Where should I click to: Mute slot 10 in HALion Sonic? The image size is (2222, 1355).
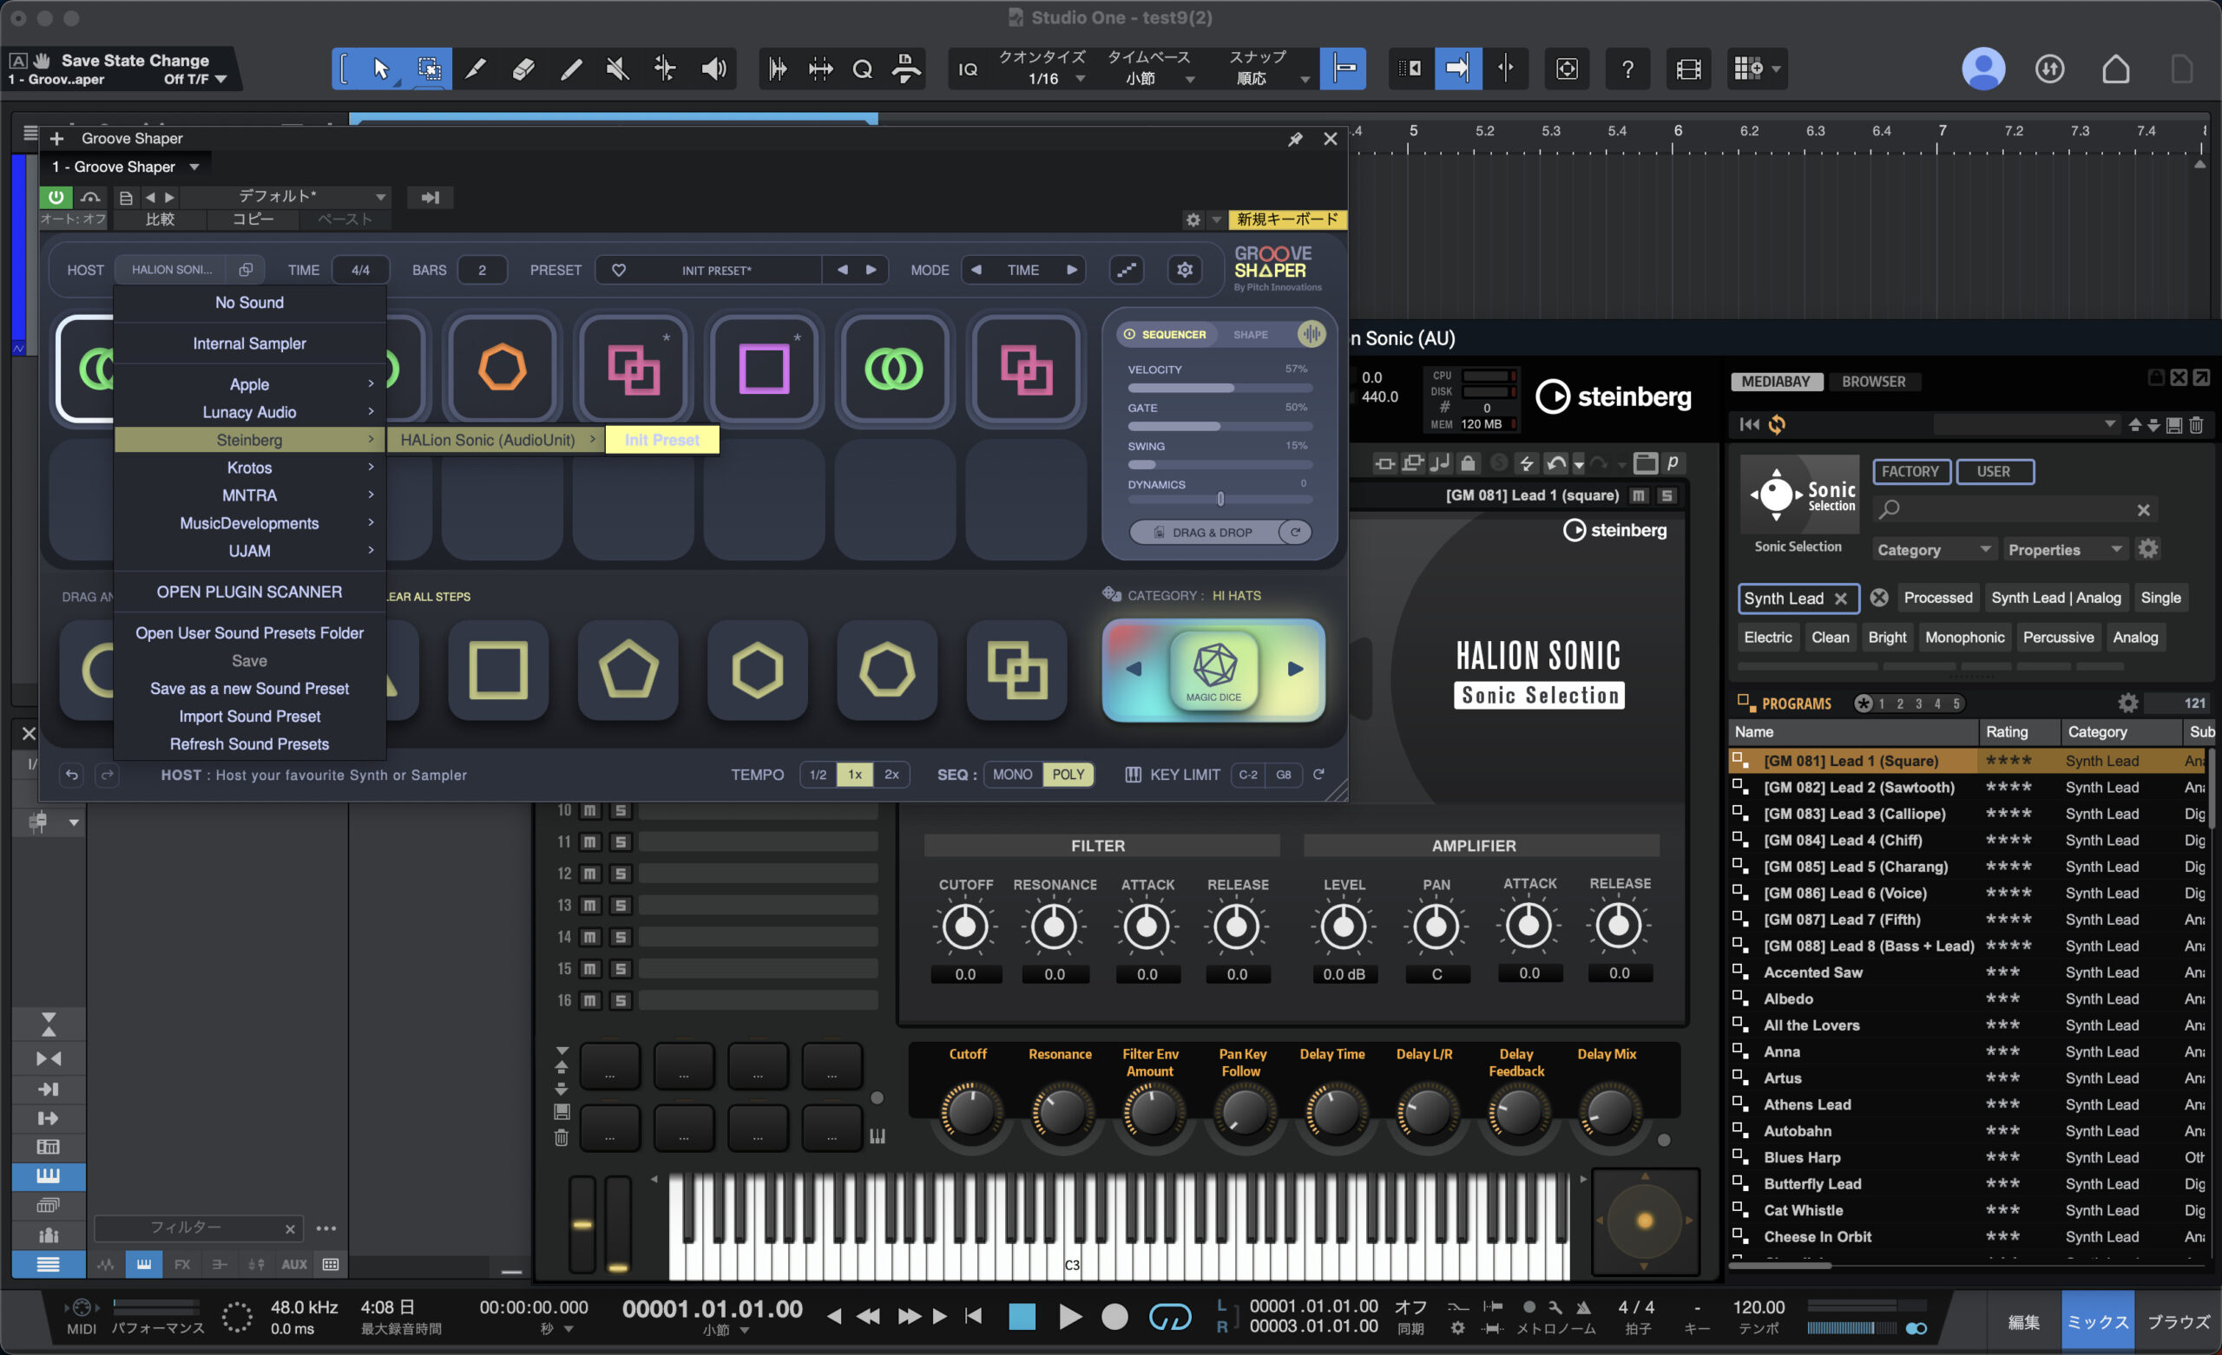coord(588,810)
